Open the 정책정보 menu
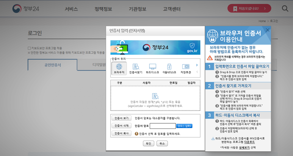293x156 pixels. pos(103,9)
